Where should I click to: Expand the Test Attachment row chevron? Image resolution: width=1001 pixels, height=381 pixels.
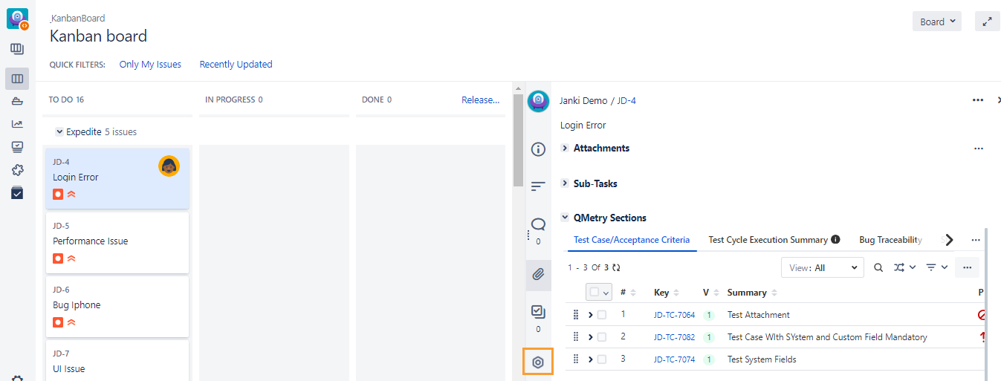tap(591, 315)
